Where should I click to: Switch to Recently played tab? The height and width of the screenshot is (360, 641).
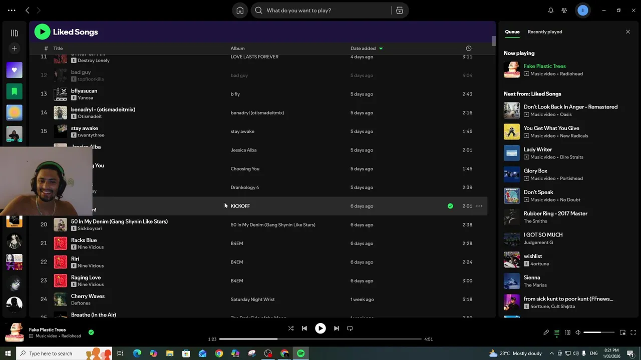(545, 31)
